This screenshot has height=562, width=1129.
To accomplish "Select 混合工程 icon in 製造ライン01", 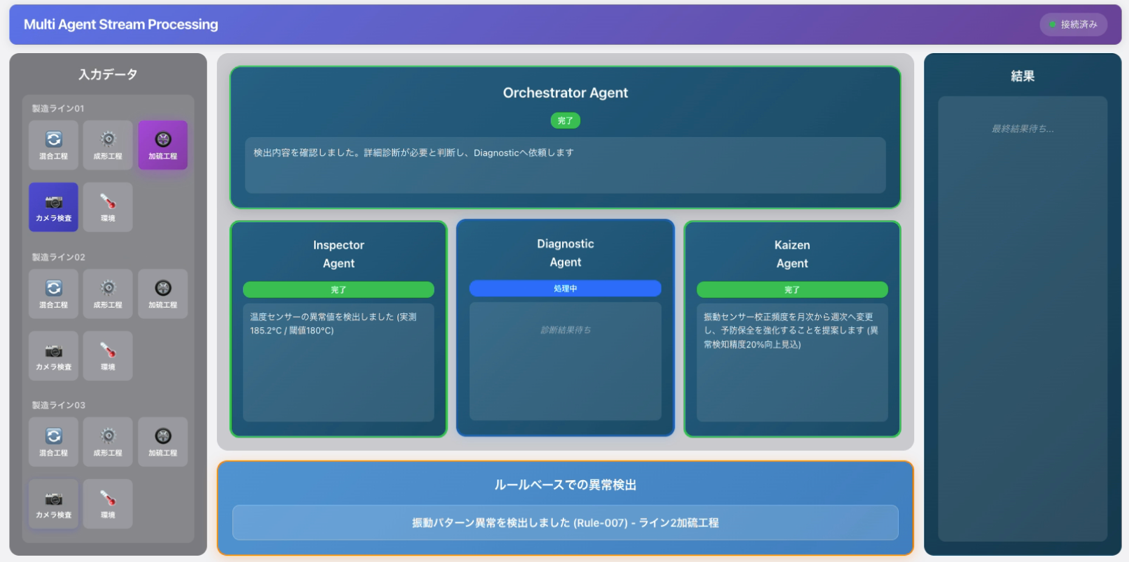I will pyautogui.click(x=53, y=145).
